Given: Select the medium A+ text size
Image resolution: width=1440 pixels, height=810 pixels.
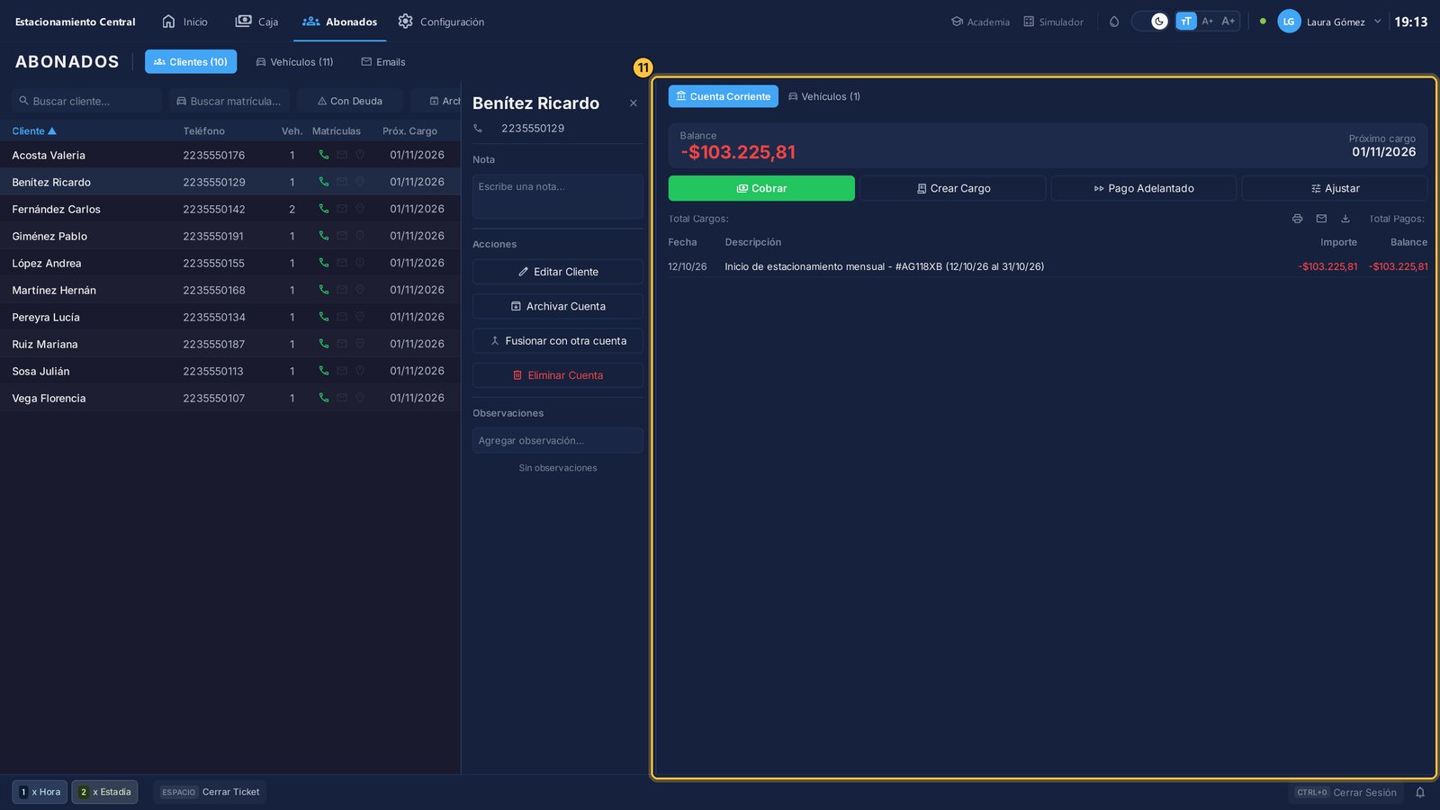Looking at the screenshot, I should 1208,22.
